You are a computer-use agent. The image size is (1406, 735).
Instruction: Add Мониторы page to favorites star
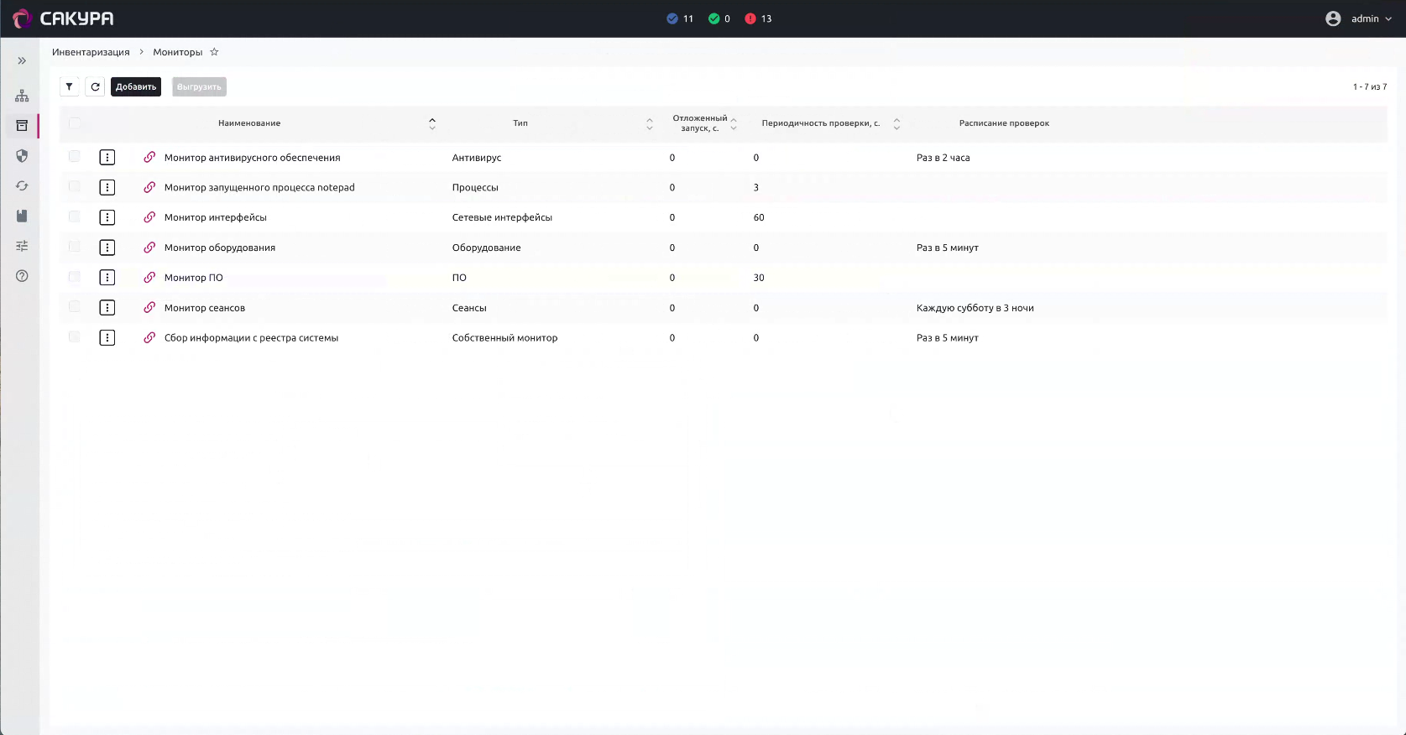point(214,52)
